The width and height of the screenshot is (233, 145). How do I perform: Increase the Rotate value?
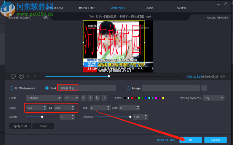coord(72,116)
